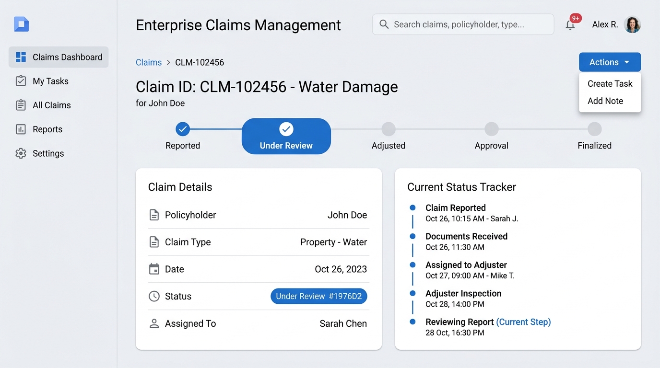
Task: Click the Adjusted step label
Action: pyautogui.click(x=389, y=146)
